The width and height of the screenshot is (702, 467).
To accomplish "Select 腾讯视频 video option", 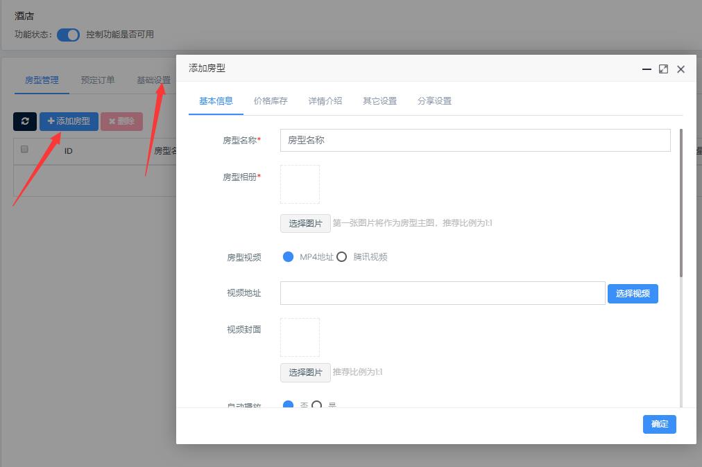I will coord(341,257).
